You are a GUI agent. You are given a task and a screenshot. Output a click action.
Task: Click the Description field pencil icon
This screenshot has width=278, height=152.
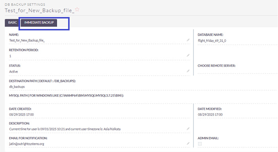tap(188, 129)
